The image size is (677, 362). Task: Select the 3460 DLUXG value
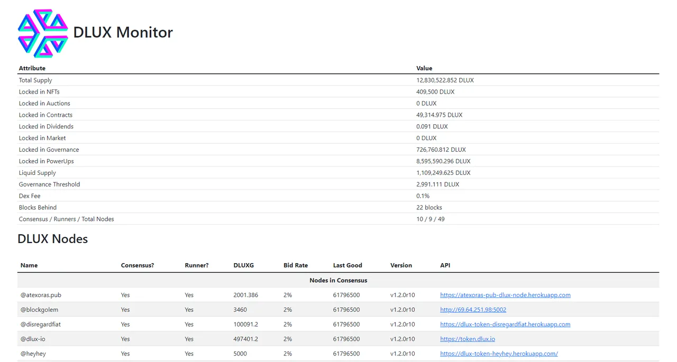tap(240, 310)
